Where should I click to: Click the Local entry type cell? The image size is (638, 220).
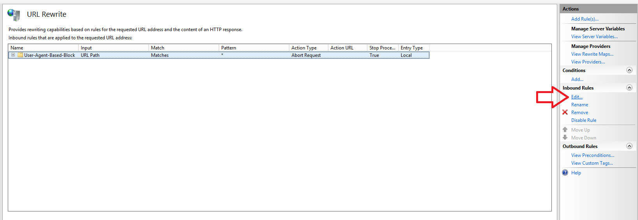406,55
